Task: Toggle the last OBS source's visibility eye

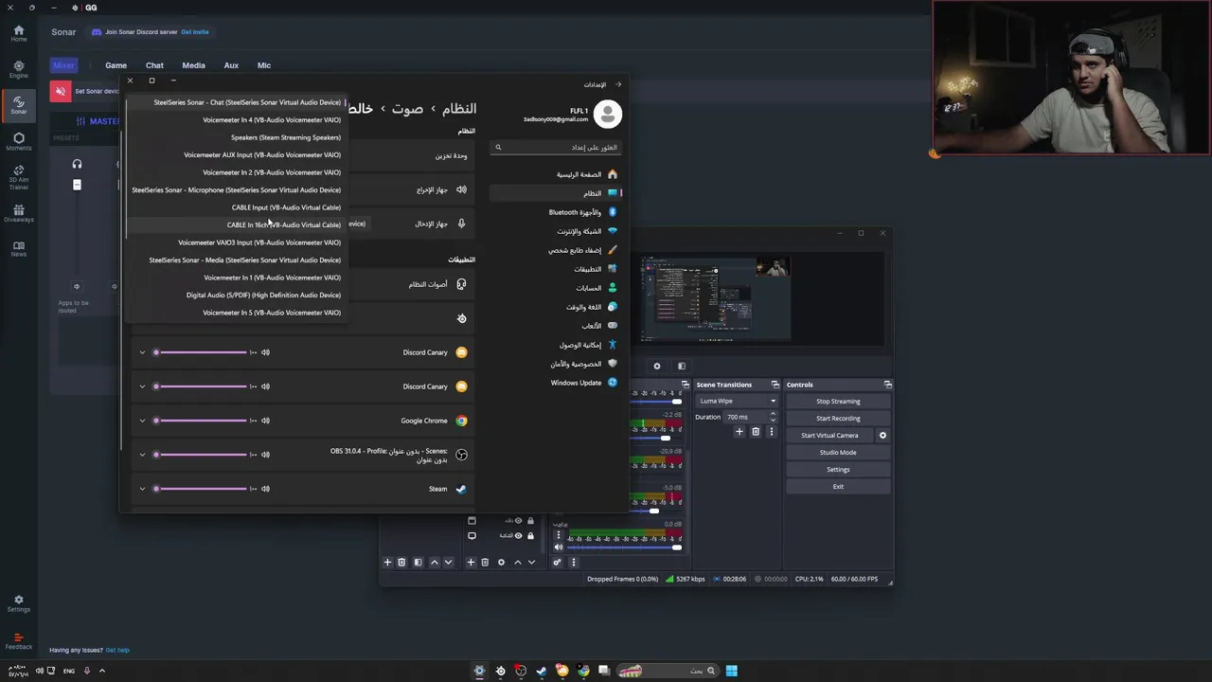Action: 518,535
